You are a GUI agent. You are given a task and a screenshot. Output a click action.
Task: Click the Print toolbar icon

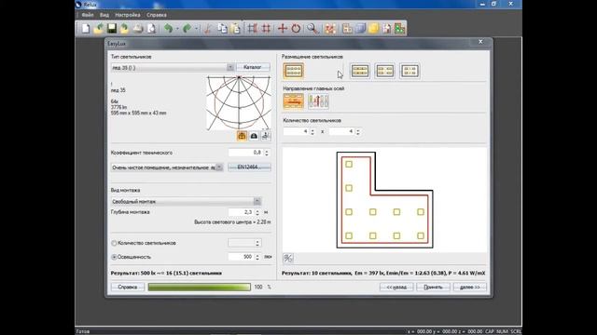click(x=138, y=29)
